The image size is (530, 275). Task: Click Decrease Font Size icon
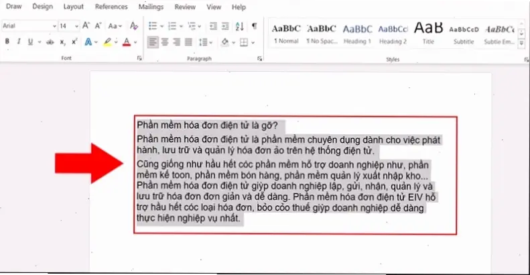[98, 25]
